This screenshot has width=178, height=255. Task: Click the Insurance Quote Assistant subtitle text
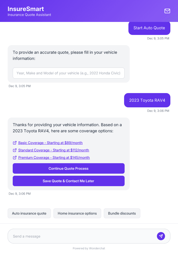pos(29,15)
